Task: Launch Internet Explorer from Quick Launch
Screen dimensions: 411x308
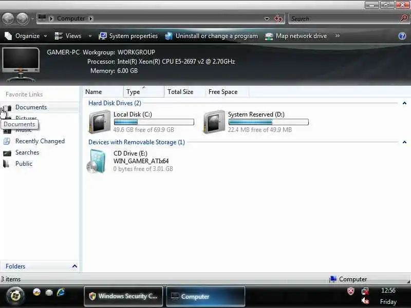Action: click(61, 292)
